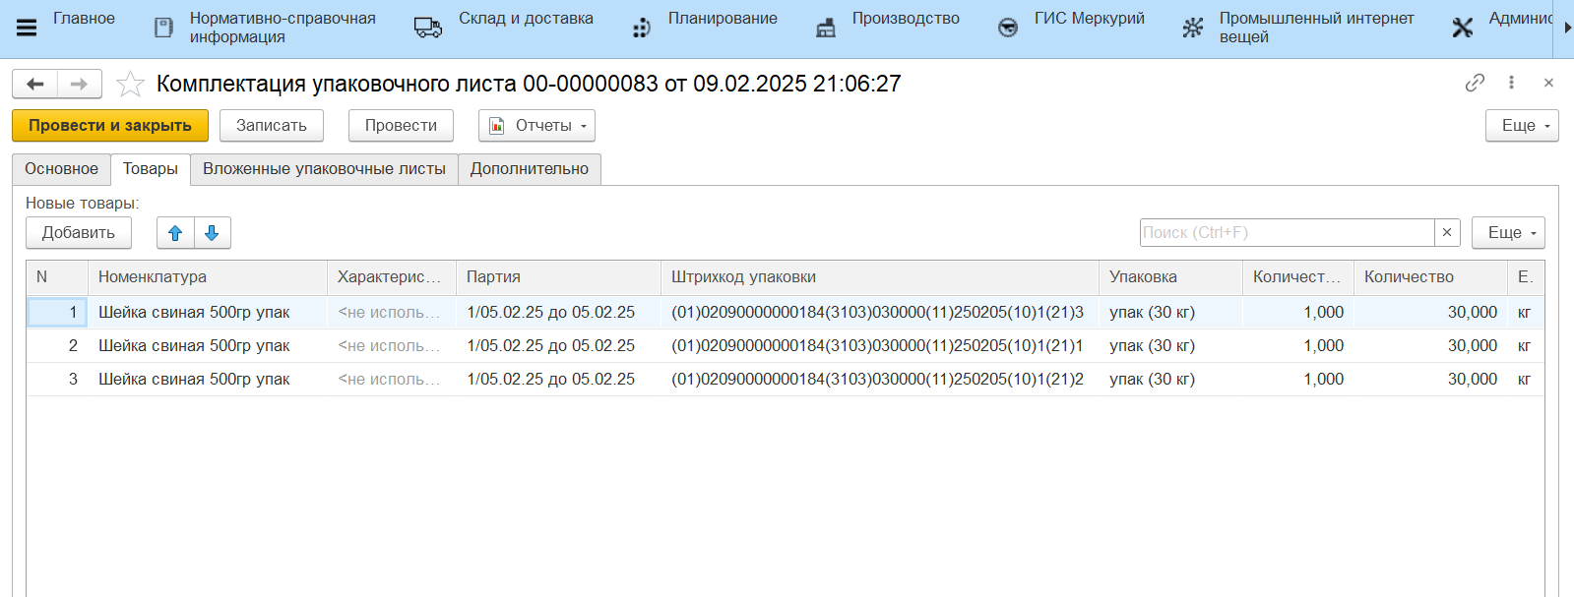Expand the Отчеты dropdown
The height and width of the screenshot is (597, 1574).
point(536,126)
